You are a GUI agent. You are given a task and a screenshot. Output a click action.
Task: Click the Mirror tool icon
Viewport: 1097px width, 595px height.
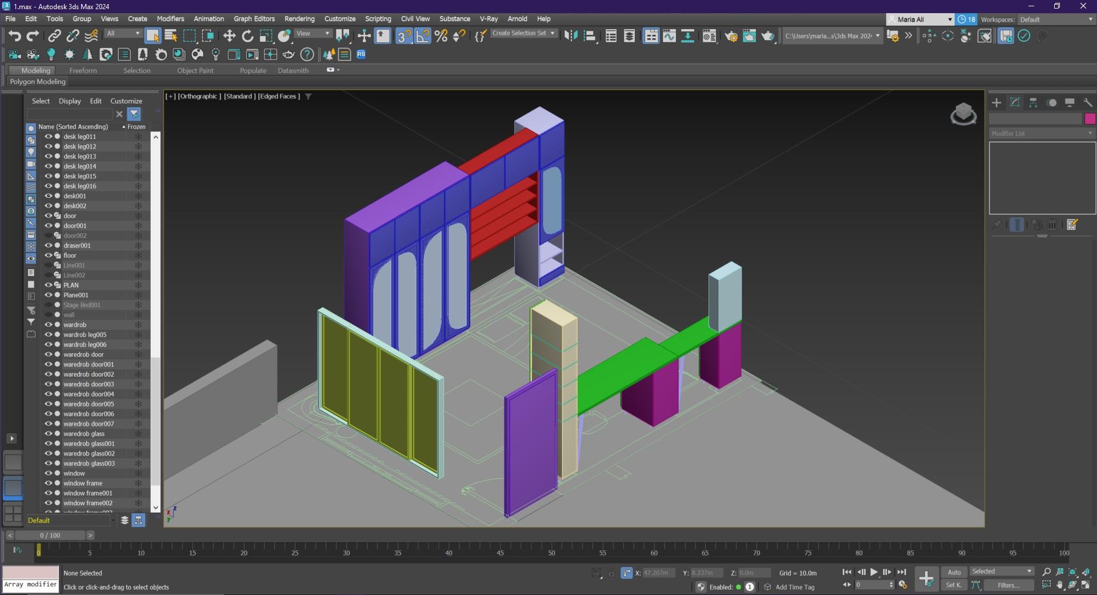point(570,36)
